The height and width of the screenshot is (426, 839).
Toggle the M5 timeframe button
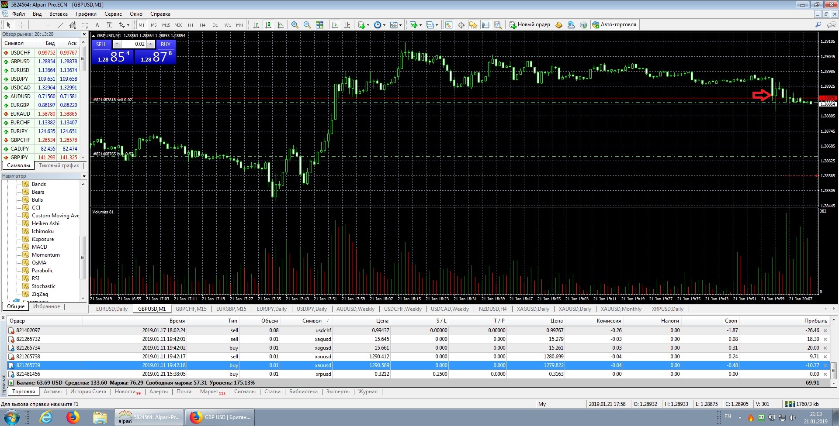tap(153, 25)
